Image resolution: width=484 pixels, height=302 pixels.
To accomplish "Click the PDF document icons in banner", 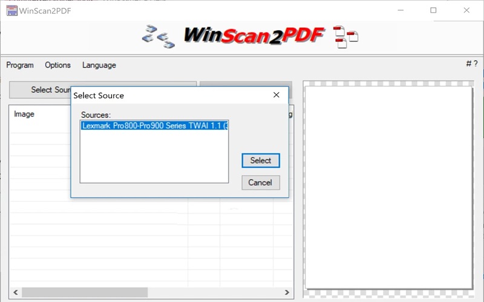I will (x=345, y=37).
